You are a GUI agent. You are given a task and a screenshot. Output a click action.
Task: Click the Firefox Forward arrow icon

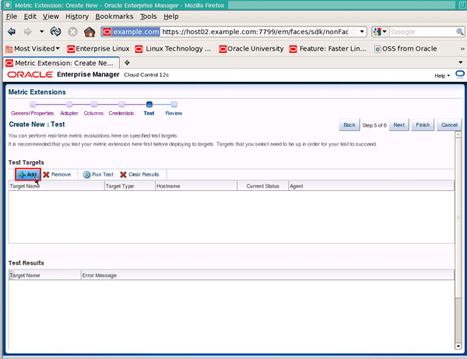pos(28,32)
